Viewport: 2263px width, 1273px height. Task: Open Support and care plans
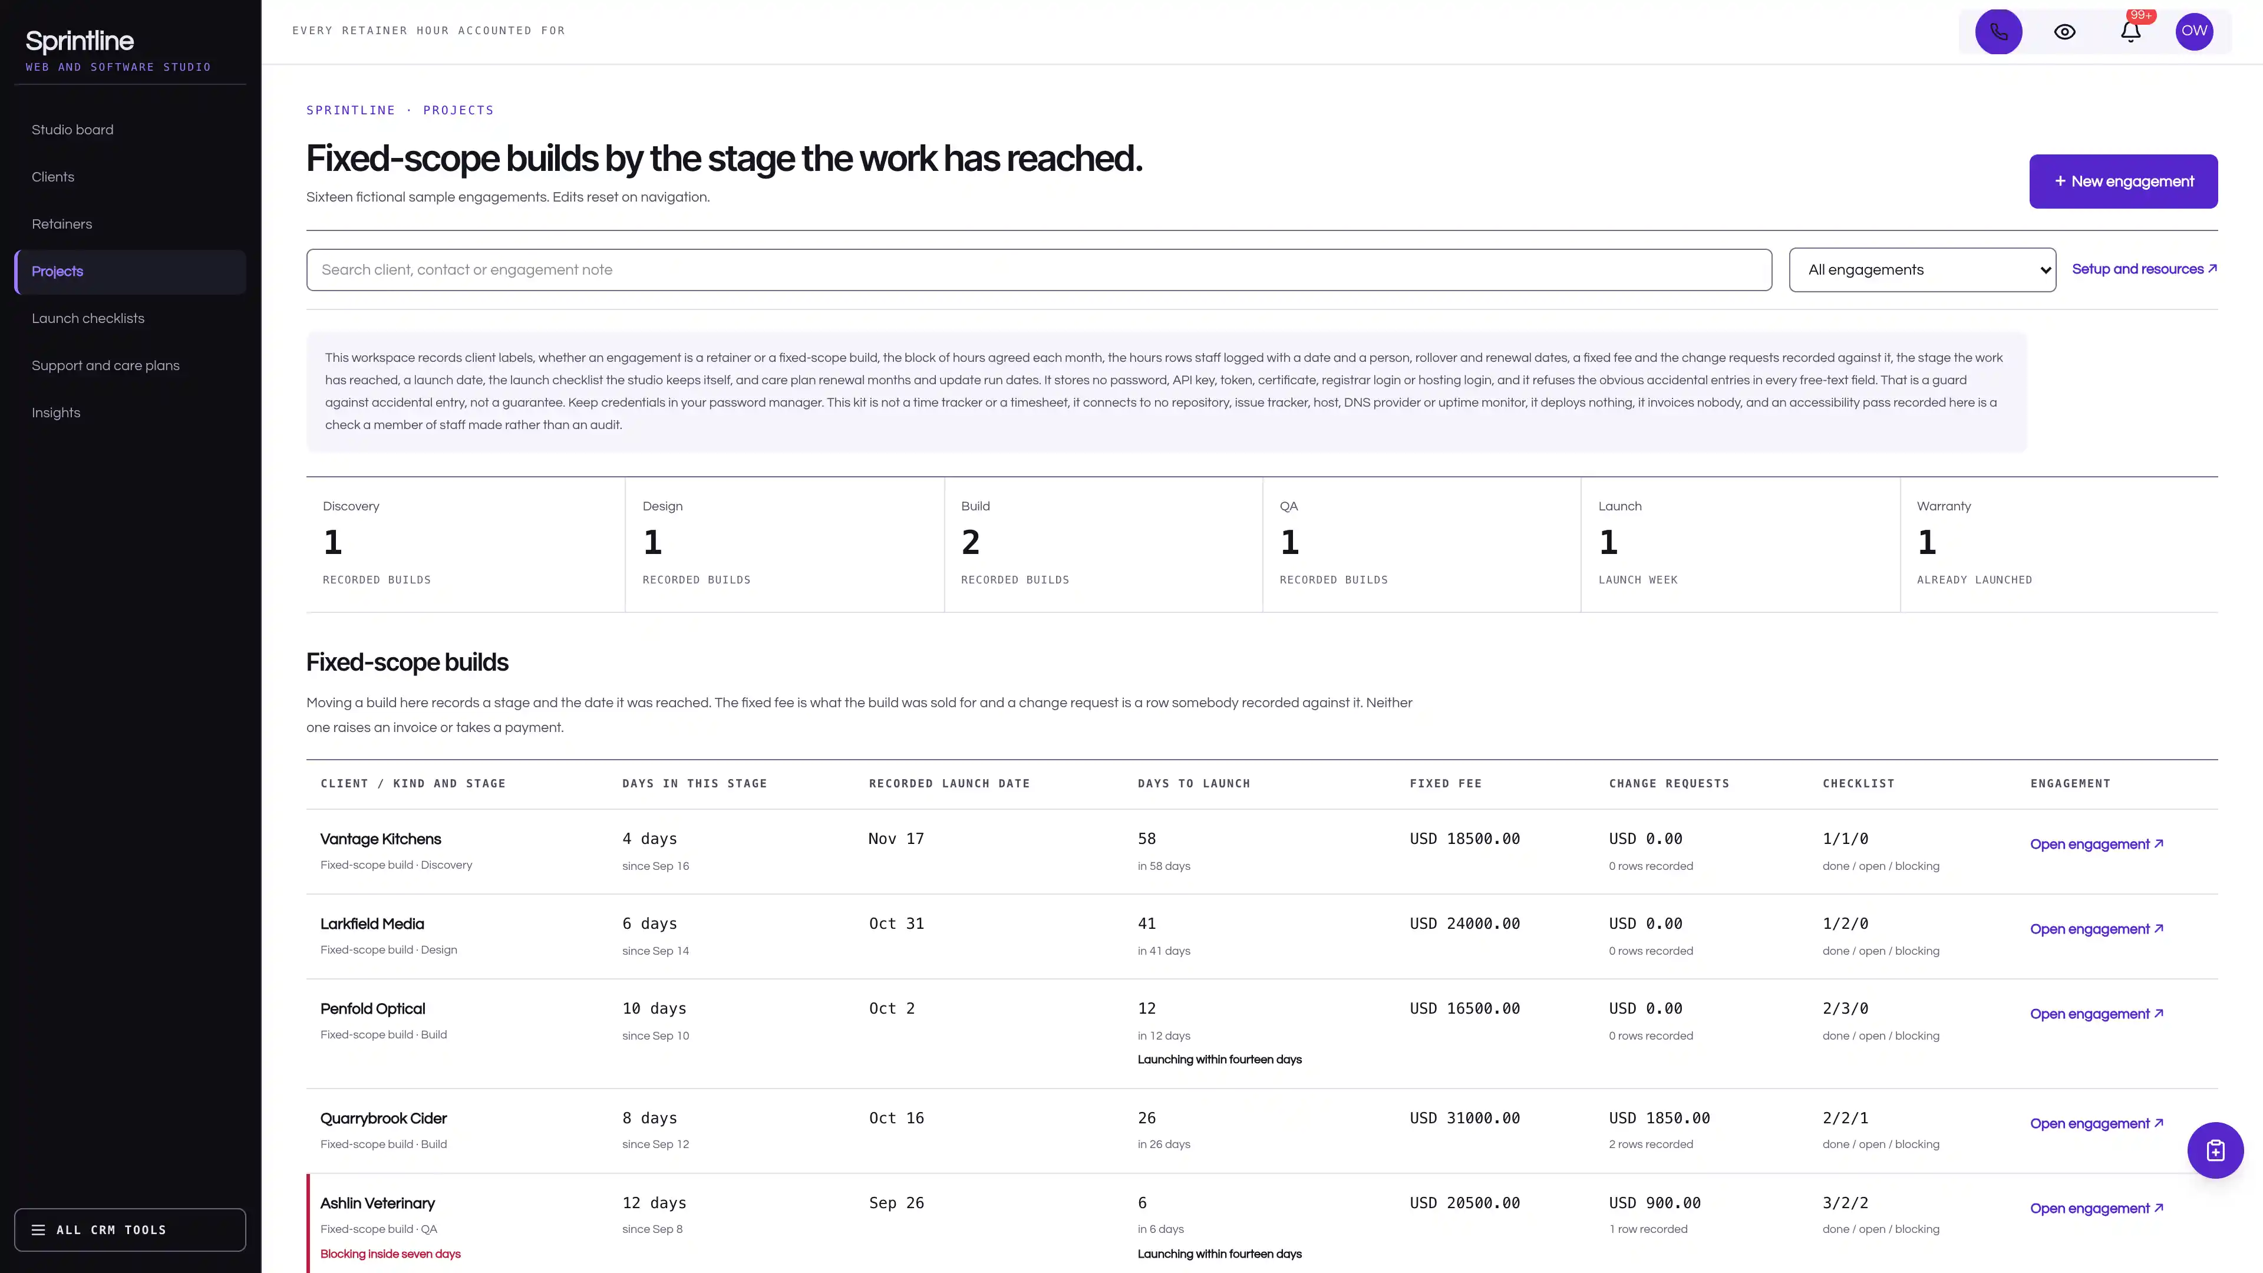tap(130, 365)
